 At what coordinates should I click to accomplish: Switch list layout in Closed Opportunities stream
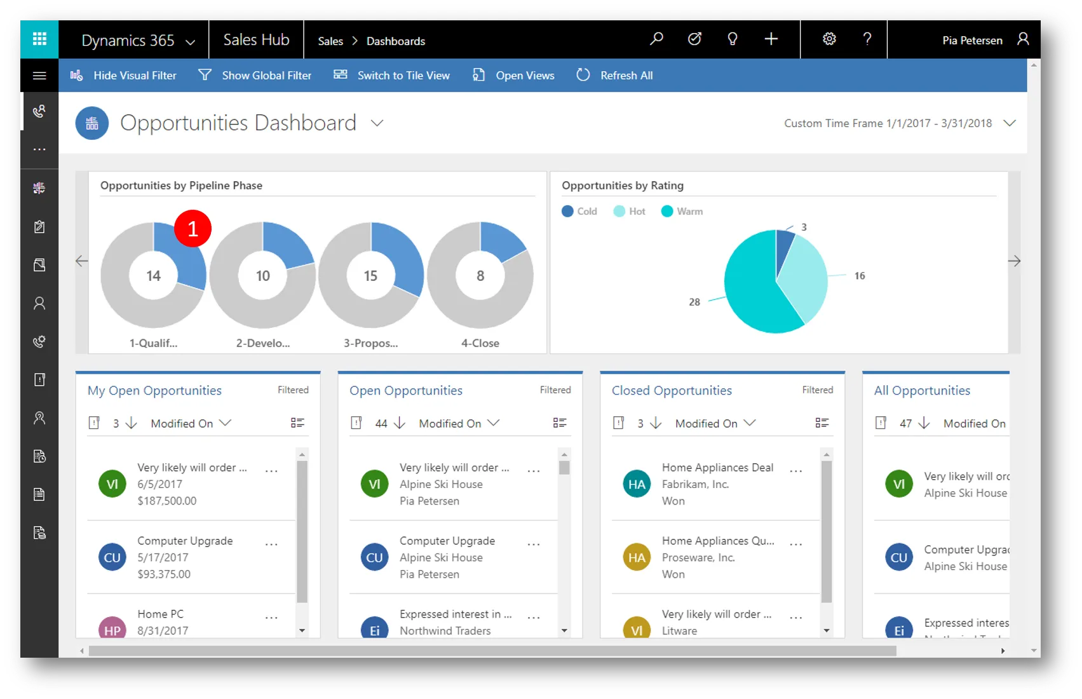coord(822,423)
